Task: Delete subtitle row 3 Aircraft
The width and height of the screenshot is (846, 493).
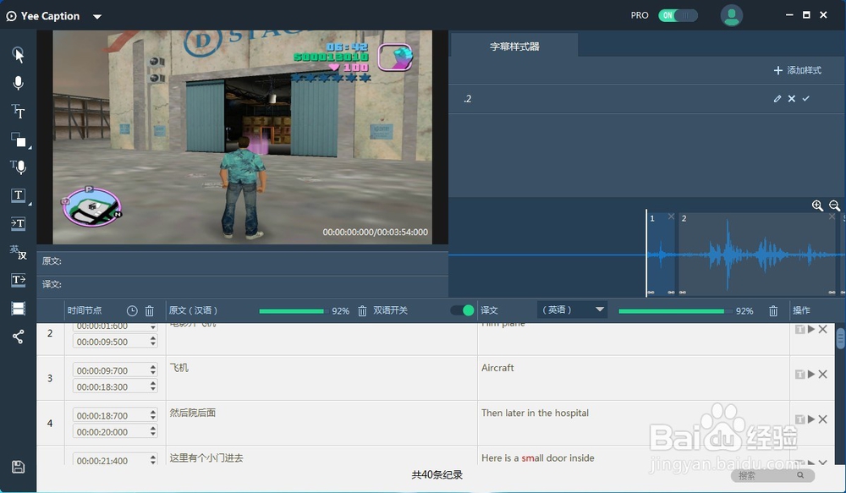Action: point(823,374)
